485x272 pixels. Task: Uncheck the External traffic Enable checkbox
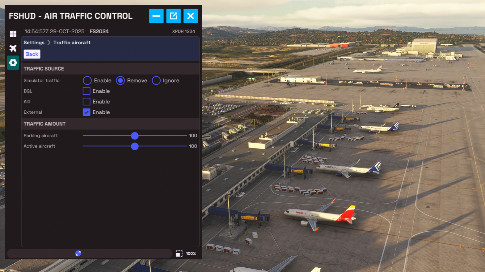(86, 112)
